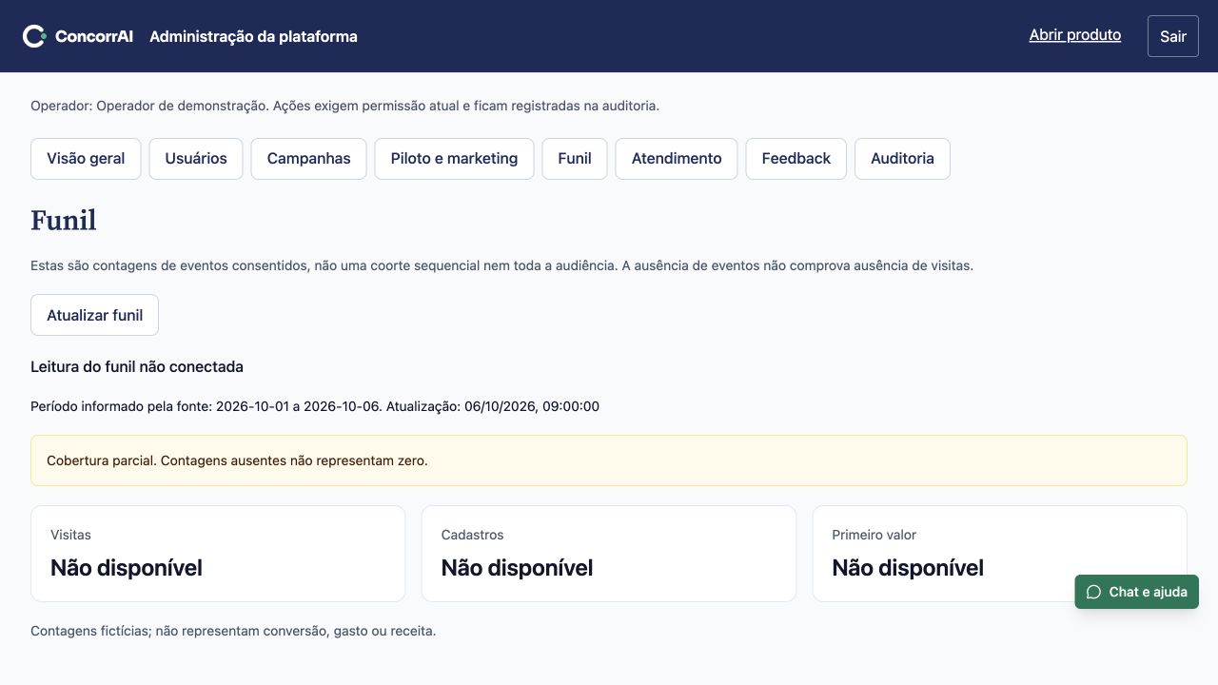Screen dimensions: 1218x685
Task: Click the 'Período informado pela fonte' line
Action: 315,406
